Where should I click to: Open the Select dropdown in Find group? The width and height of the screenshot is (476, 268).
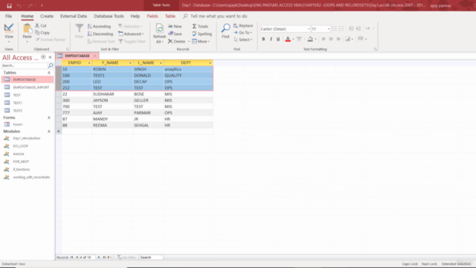(243, 39)
